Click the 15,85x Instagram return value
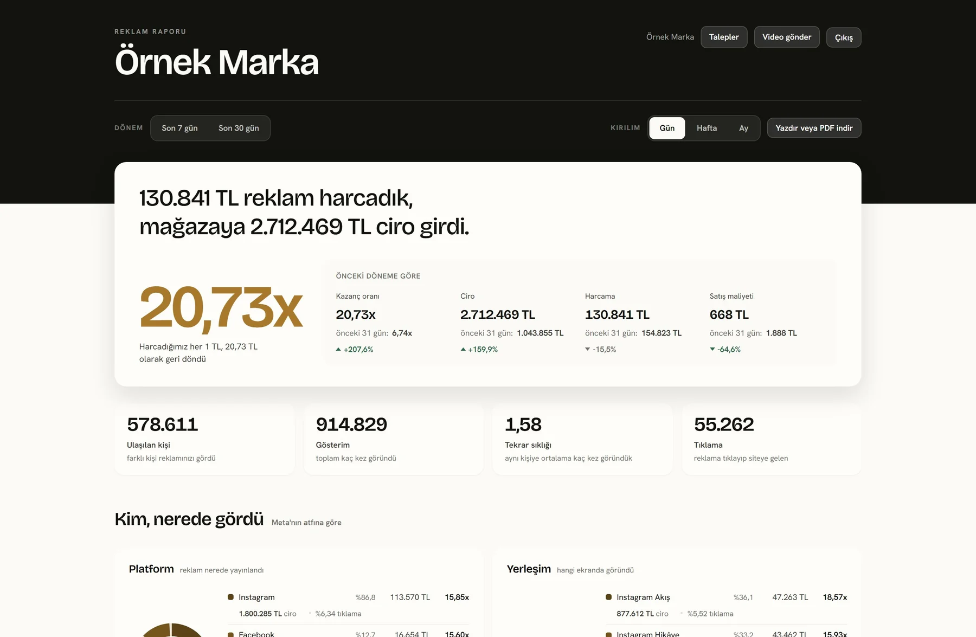 [457, 597]
